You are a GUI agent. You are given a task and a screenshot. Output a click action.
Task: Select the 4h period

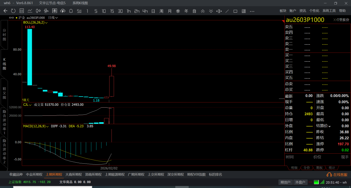tap(145, 11)
